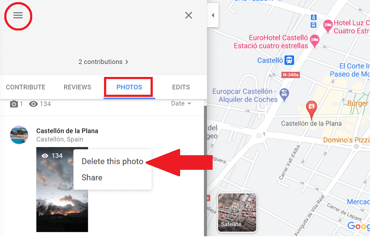This screenshot has height=237, width=370.
Task: Switch to the EDITS tab
Action: pyautogui.click(x=181, y=87)
